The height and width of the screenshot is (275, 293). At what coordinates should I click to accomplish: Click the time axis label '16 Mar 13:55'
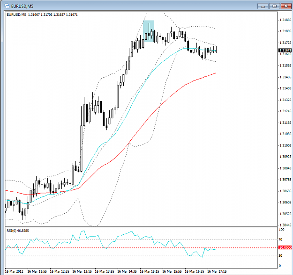[105, 271]
